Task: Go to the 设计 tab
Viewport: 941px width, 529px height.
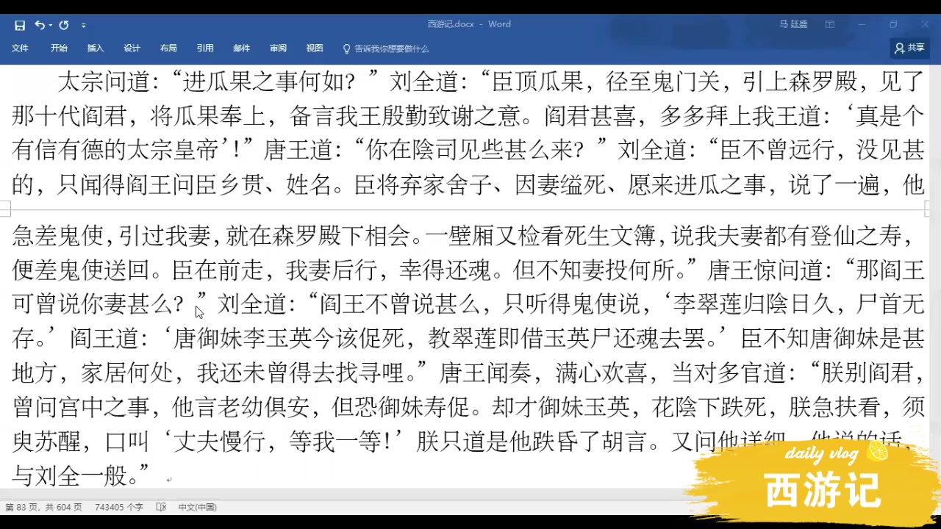Action: coord(132,48)
